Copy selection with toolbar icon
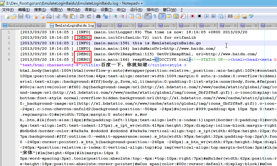 pos(65,16)
